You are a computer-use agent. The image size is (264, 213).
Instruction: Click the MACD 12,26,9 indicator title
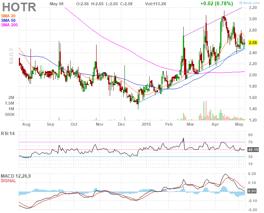coord(16,176)
